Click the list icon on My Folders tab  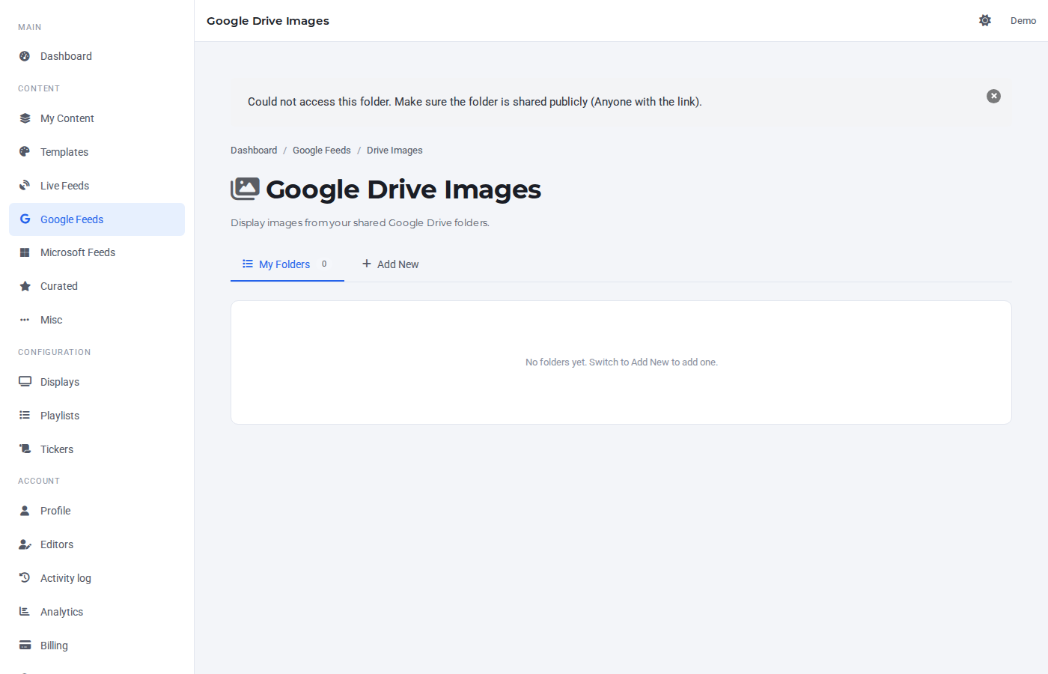tap(248, 264)
